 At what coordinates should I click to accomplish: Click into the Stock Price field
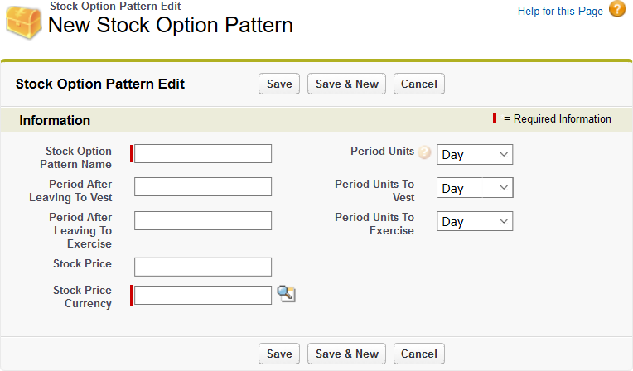tap(203, 267)
